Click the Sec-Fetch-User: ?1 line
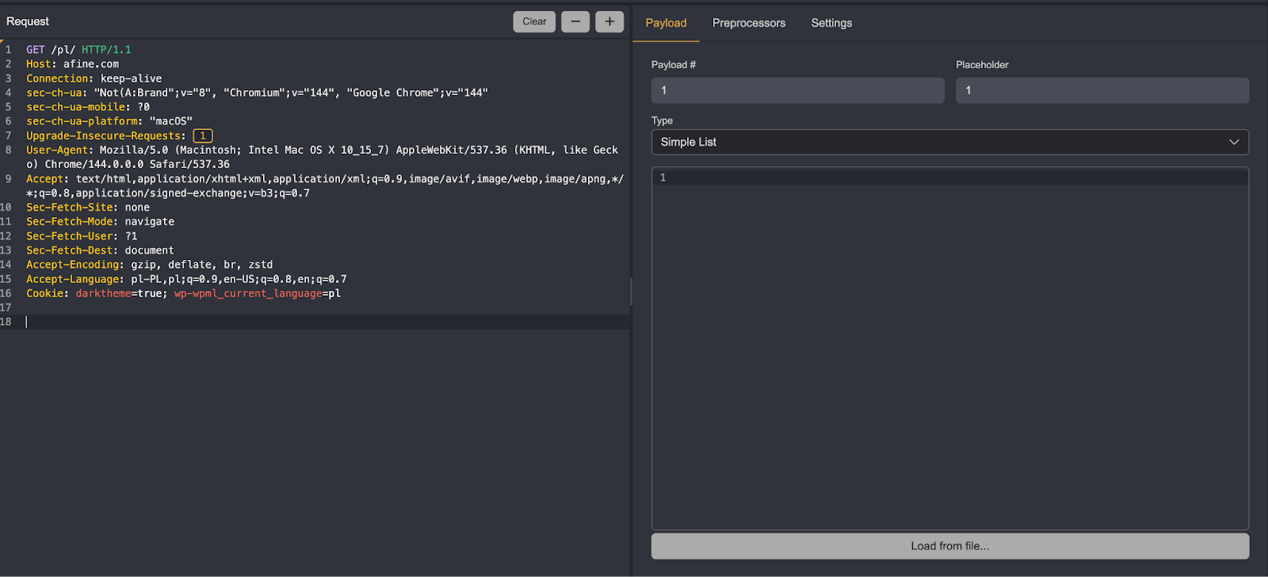Viewport: 1268px width, 577px height. coord(82,236)
